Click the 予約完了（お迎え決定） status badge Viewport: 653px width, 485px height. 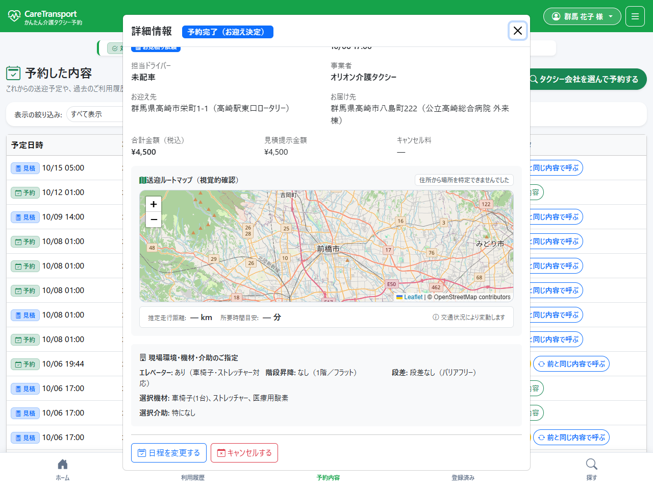pos(228,32)
